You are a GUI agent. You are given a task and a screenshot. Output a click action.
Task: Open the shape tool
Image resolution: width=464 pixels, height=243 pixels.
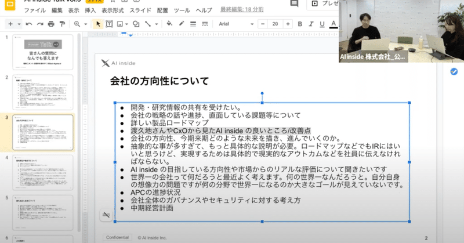136,24
